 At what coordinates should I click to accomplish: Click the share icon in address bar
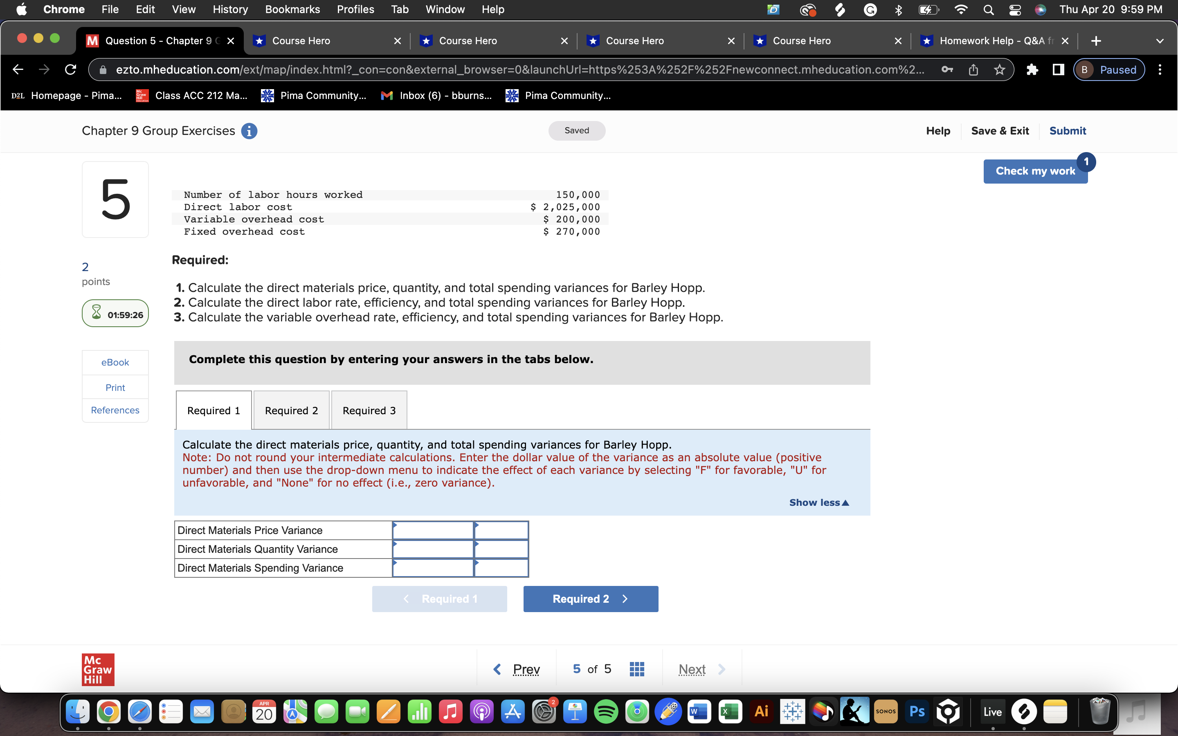[x=973, y=70]
